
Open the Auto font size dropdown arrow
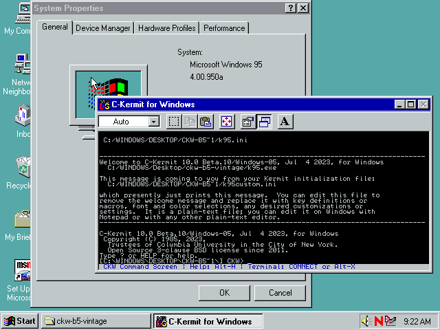pos(153,122)
